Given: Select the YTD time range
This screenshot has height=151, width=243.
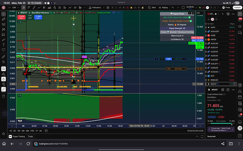Looking at the screenshot, I should [x=32, y=131].
